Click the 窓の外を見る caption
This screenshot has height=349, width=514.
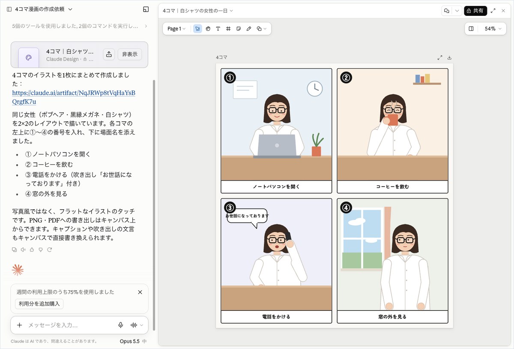coord(392,317)
